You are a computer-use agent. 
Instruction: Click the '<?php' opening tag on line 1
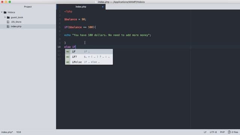tap(68, 12)
